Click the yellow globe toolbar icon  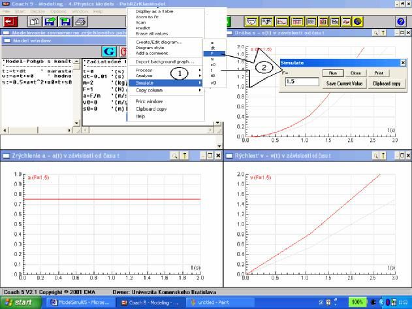[358, 22]
